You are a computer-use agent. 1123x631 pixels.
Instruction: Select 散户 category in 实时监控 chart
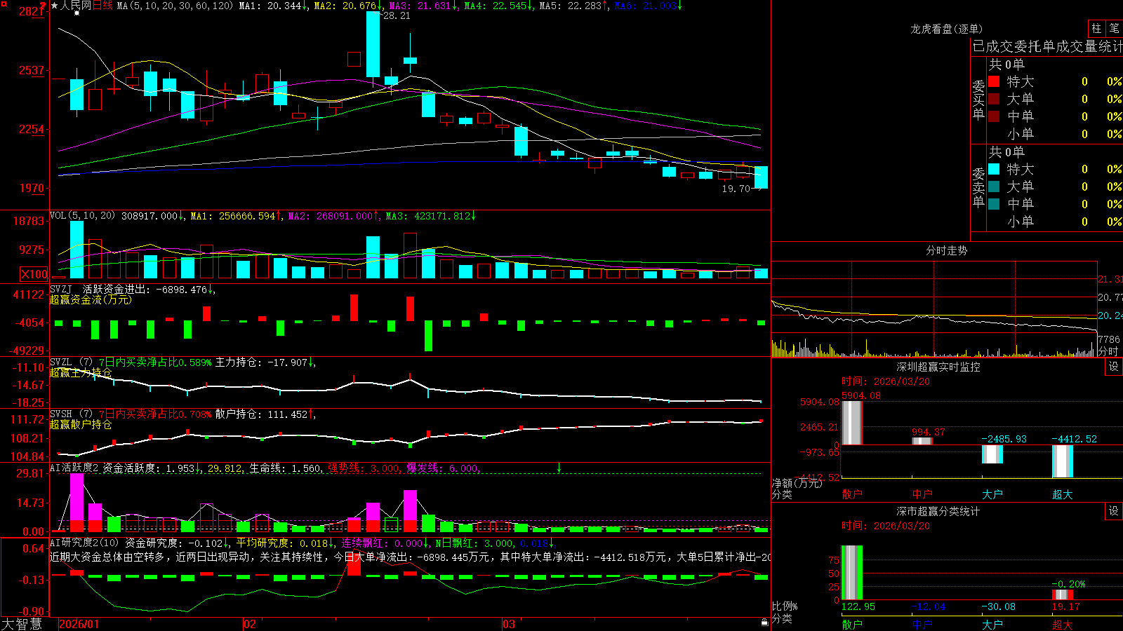coord(852,494)
